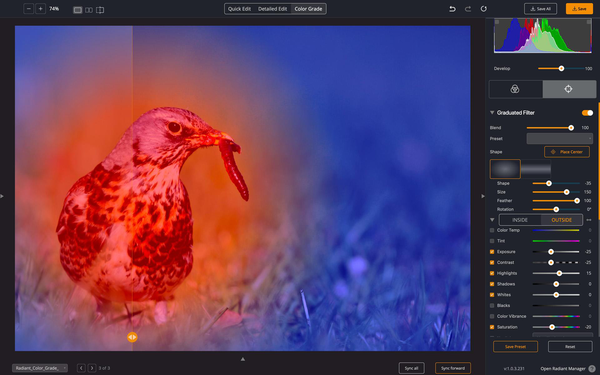Image resolution: width=600 pixels, height=375 pixels.
Task: Disable the Graduated Filter toggle
Action: tap(587, 113)
